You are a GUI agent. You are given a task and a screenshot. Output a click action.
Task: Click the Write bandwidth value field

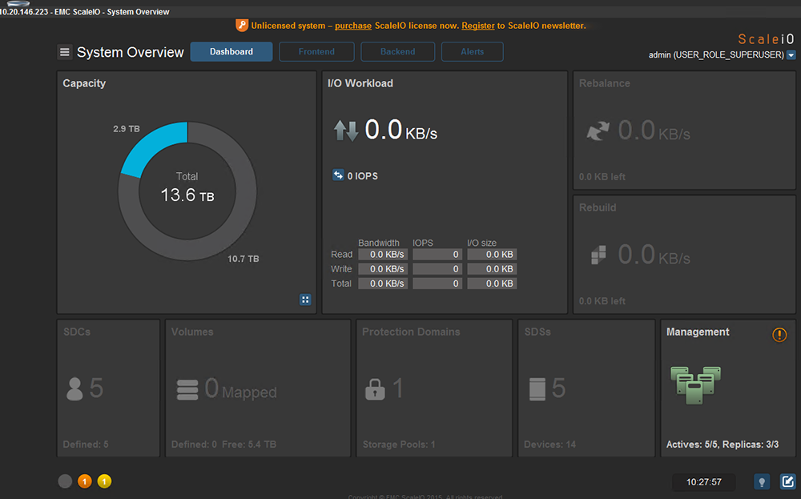tap(383, 268)
